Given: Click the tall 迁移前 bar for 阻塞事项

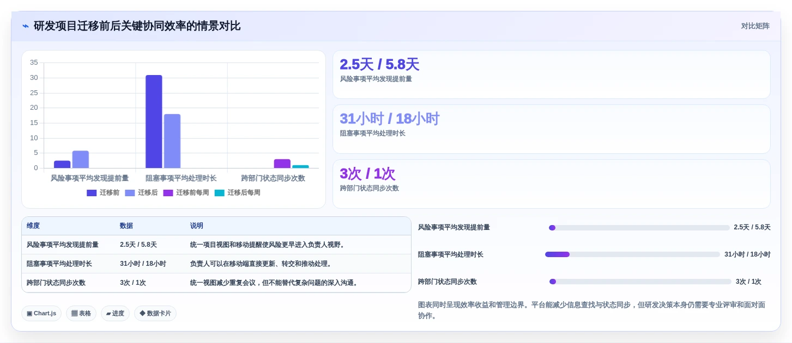Looking at the screenshot, I should 154,122.
